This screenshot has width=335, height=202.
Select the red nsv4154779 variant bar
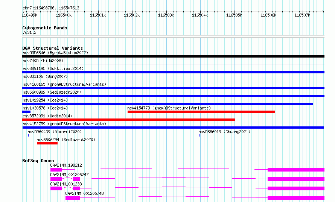pyautogui.click(x=201, y=112)
